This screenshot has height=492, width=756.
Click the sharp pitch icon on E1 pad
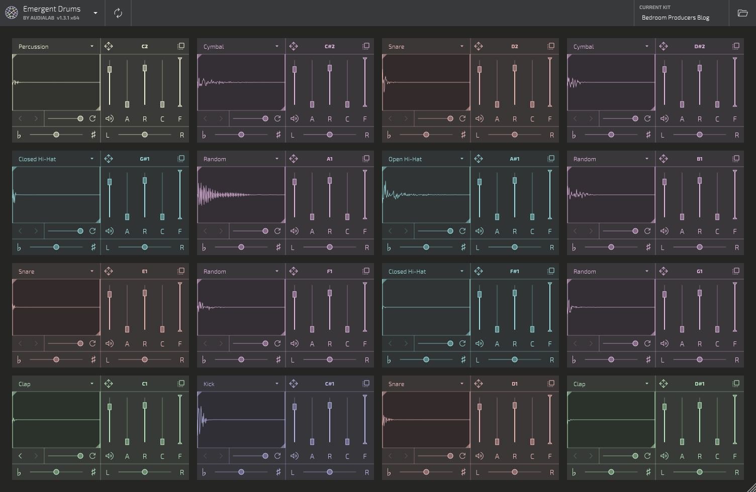point(93,359)
